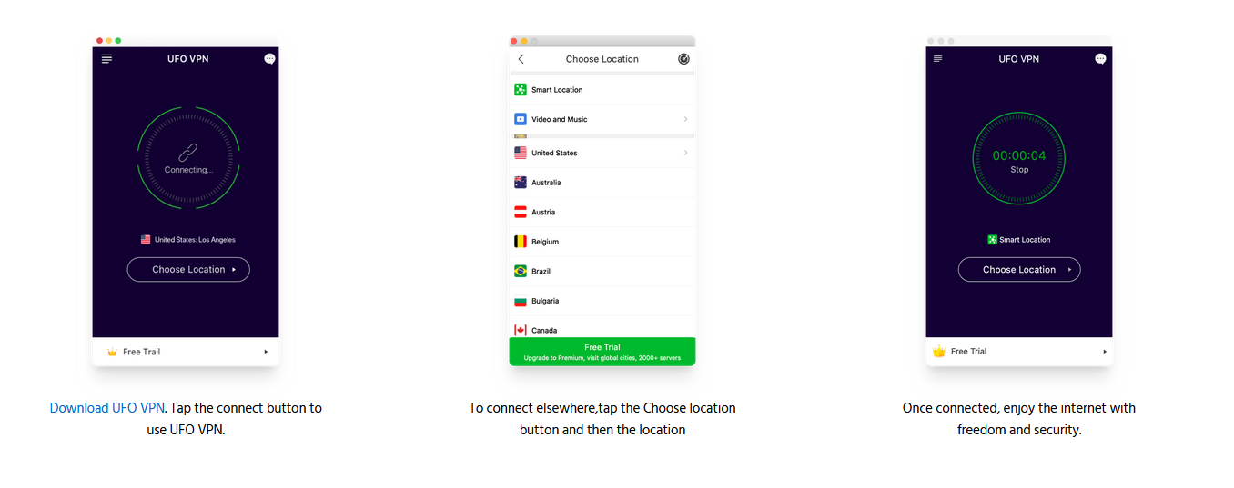Select the green Smart Location icon entry
The height and width of the screenshot is (488, 1234).
[521, 90]
